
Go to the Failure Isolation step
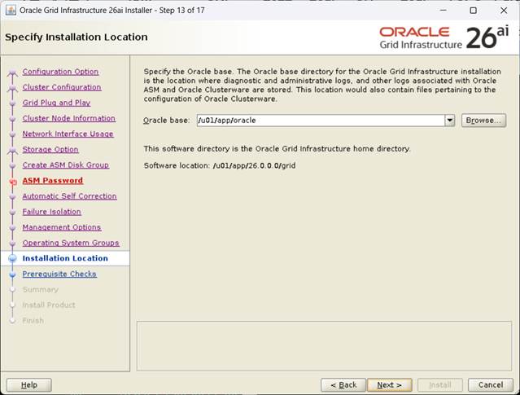52,212
